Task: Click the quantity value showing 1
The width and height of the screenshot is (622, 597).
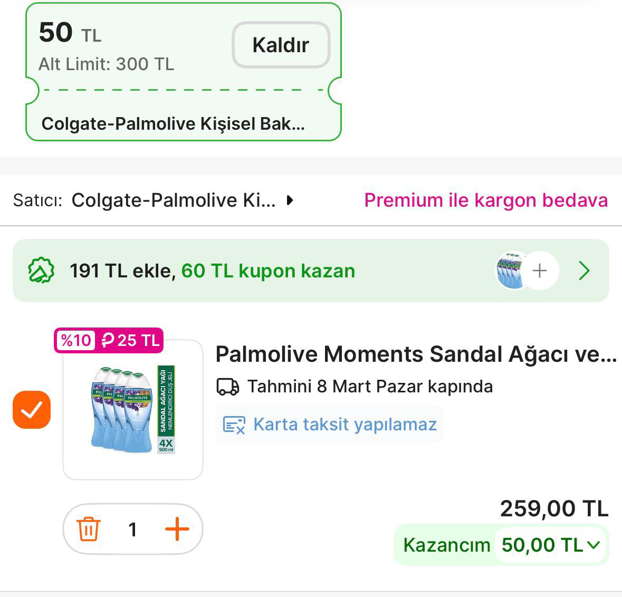Action: click(x=133, y=529)
